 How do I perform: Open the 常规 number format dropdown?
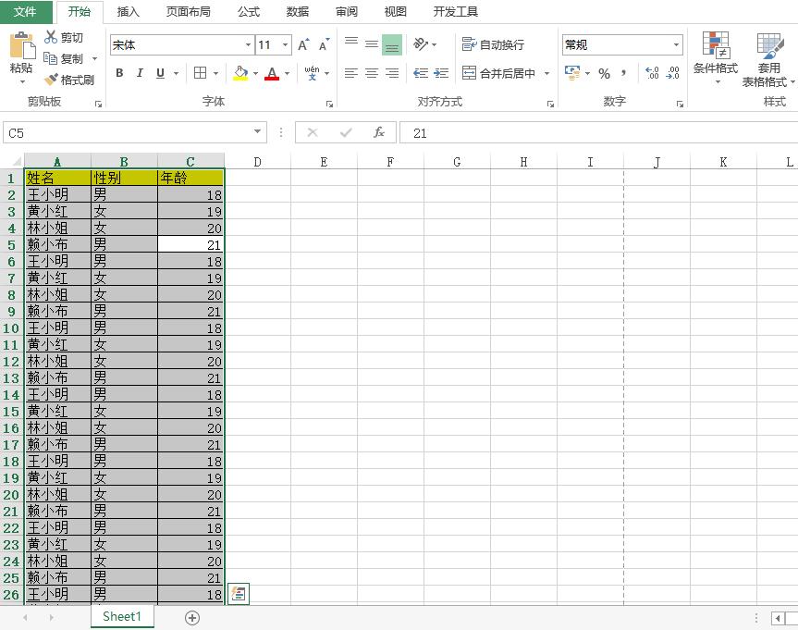tap(676, 44)
